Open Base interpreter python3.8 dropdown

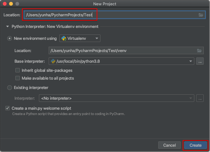(x=121, y=61)
